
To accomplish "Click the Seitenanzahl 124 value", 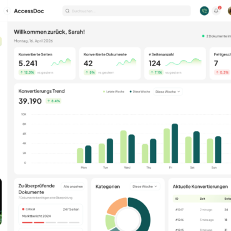I will point(155,64).
